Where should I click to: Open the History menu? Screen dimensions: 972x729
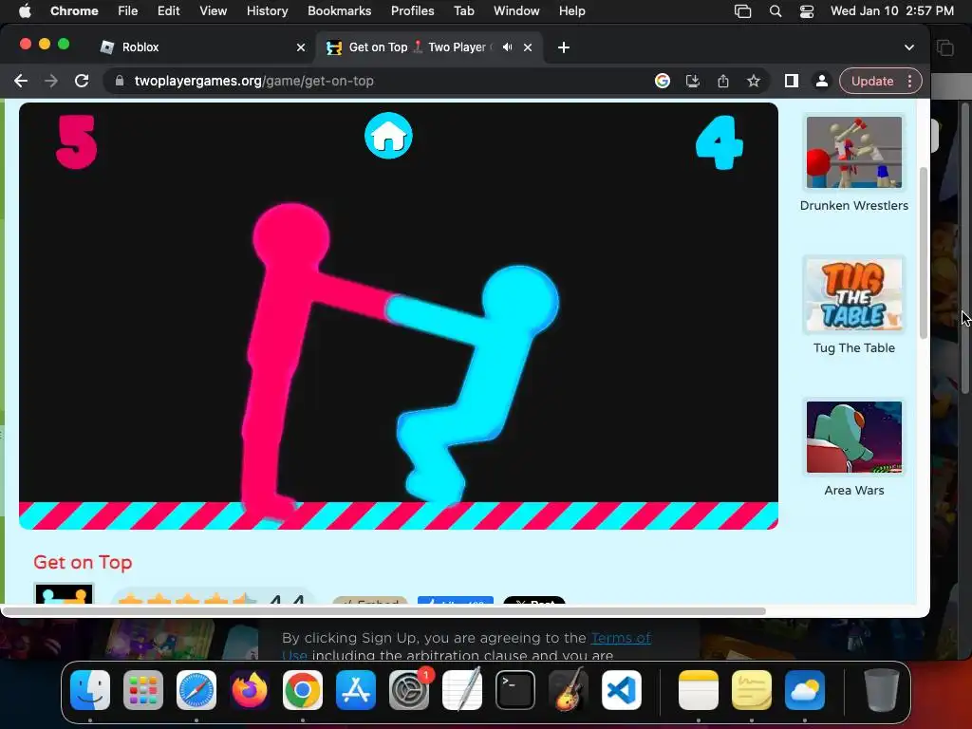pyautogui.click(x=267, y=11)
